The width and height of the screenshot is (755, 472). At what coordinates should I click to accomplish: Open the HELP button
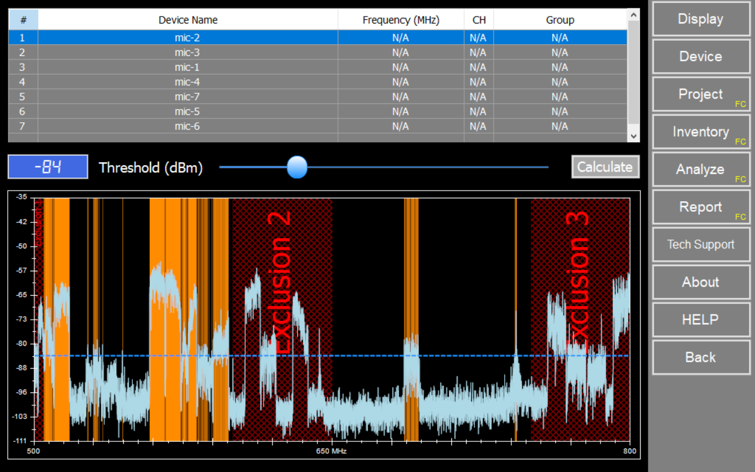coord(701,320)
